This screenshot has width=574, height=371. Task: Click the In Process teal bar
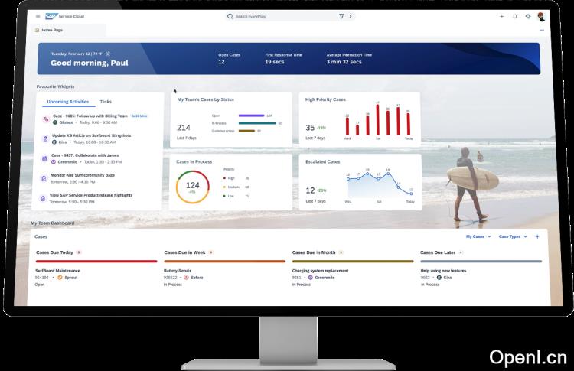[x=257, y=123]
